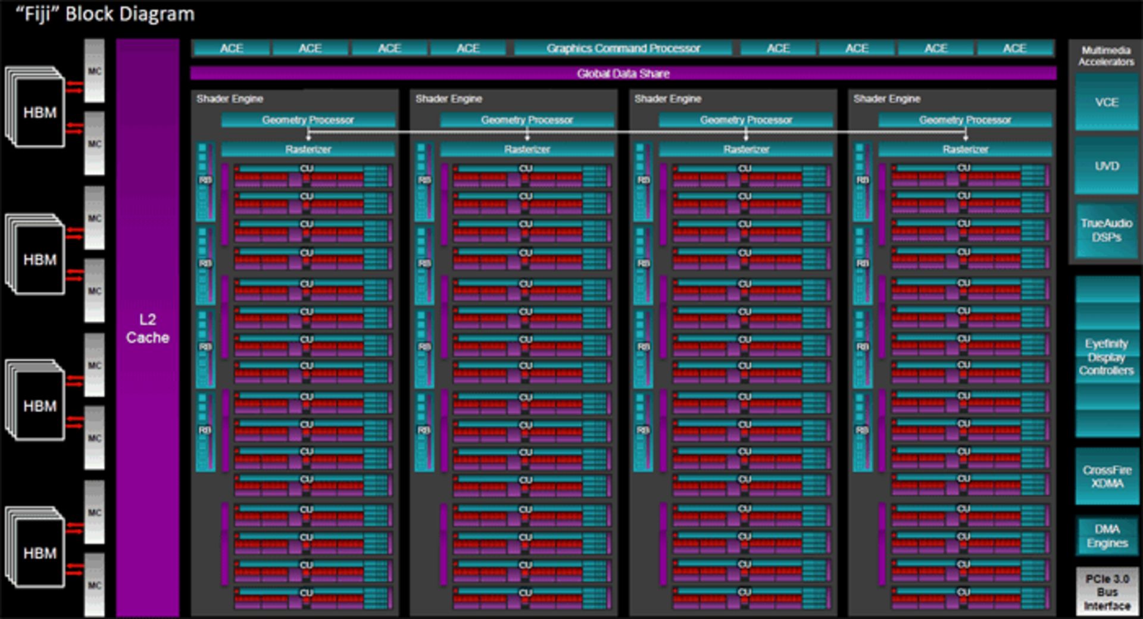Click the ACE block just right of Graphics Command Processor
Viewport: 1143px width, 619px height.
(777, 48)
